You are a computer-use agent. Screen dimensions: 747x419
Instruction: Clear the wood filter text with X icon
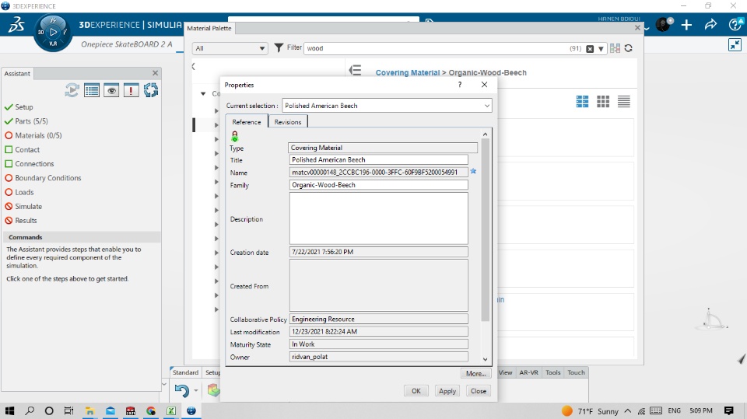pyautogui.click(x=590, y=48)
